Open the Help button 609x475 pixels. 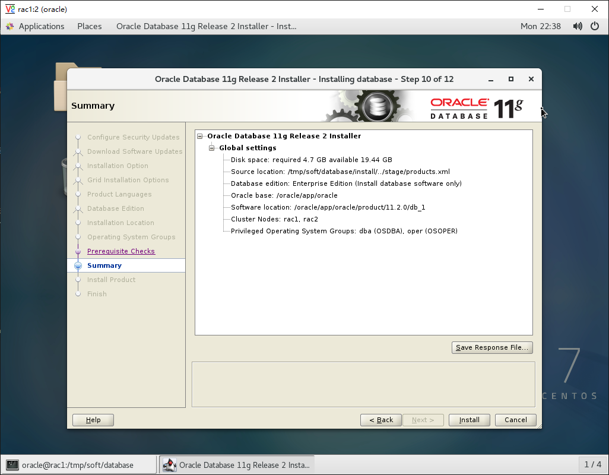[x=93, y=420]
